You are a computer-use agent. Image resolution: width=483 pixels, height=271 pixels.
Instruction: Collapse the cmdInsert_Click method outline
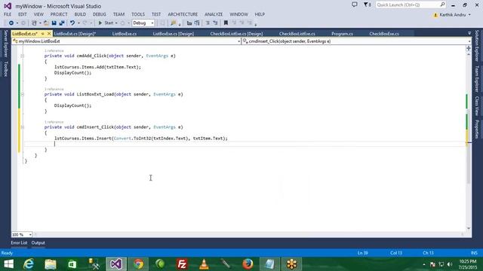pyautogui.click(x=22, y=127)
